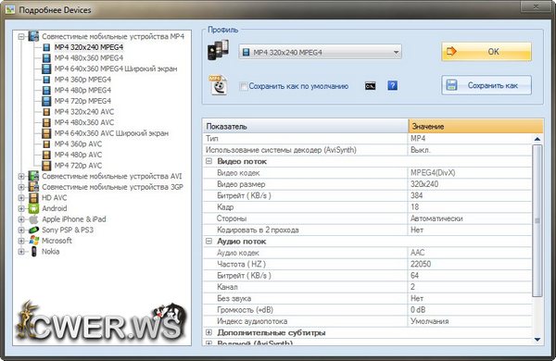Click the Nokia phone icon
The image size is (556, 361).
pyautogui.click(x=33, y=252)
